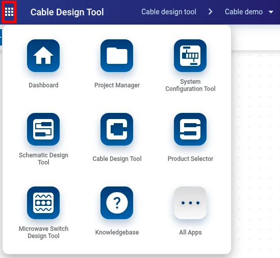The width and height of the screenshot is (280, 258).
Task: Choose the All Apps label
Action: click(190, 232)
